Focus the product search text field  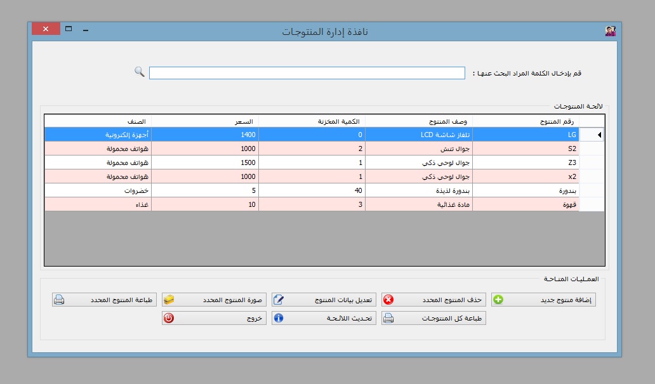pos(307,74)
